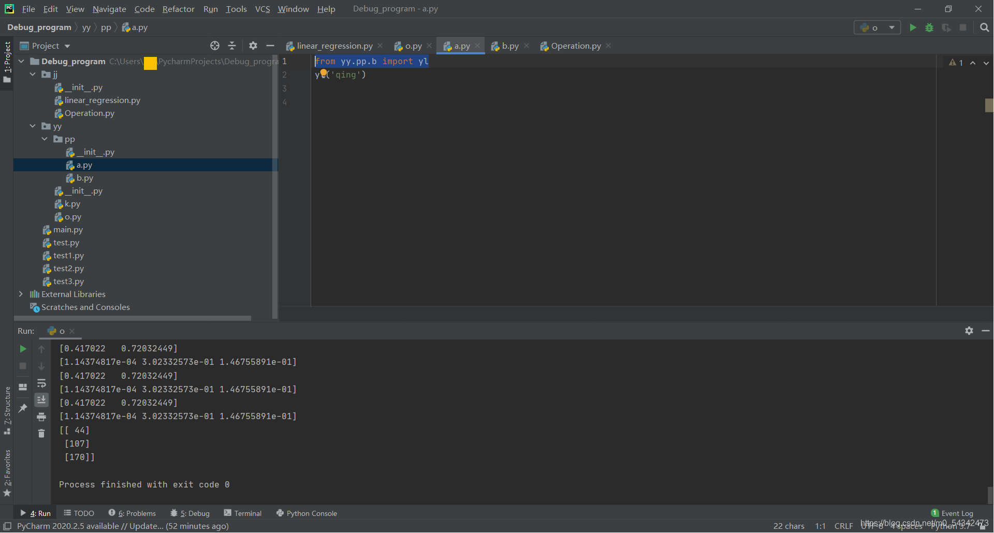Screen dimensions: 994x533
Task: Toggle the Structure side tab
Action: 7,410
